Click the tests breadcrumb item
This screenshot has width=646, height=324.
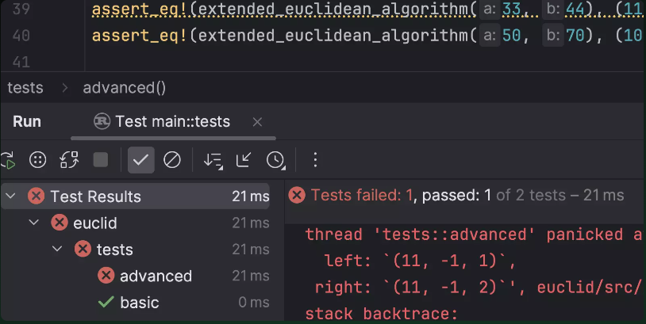coord(25,88)
